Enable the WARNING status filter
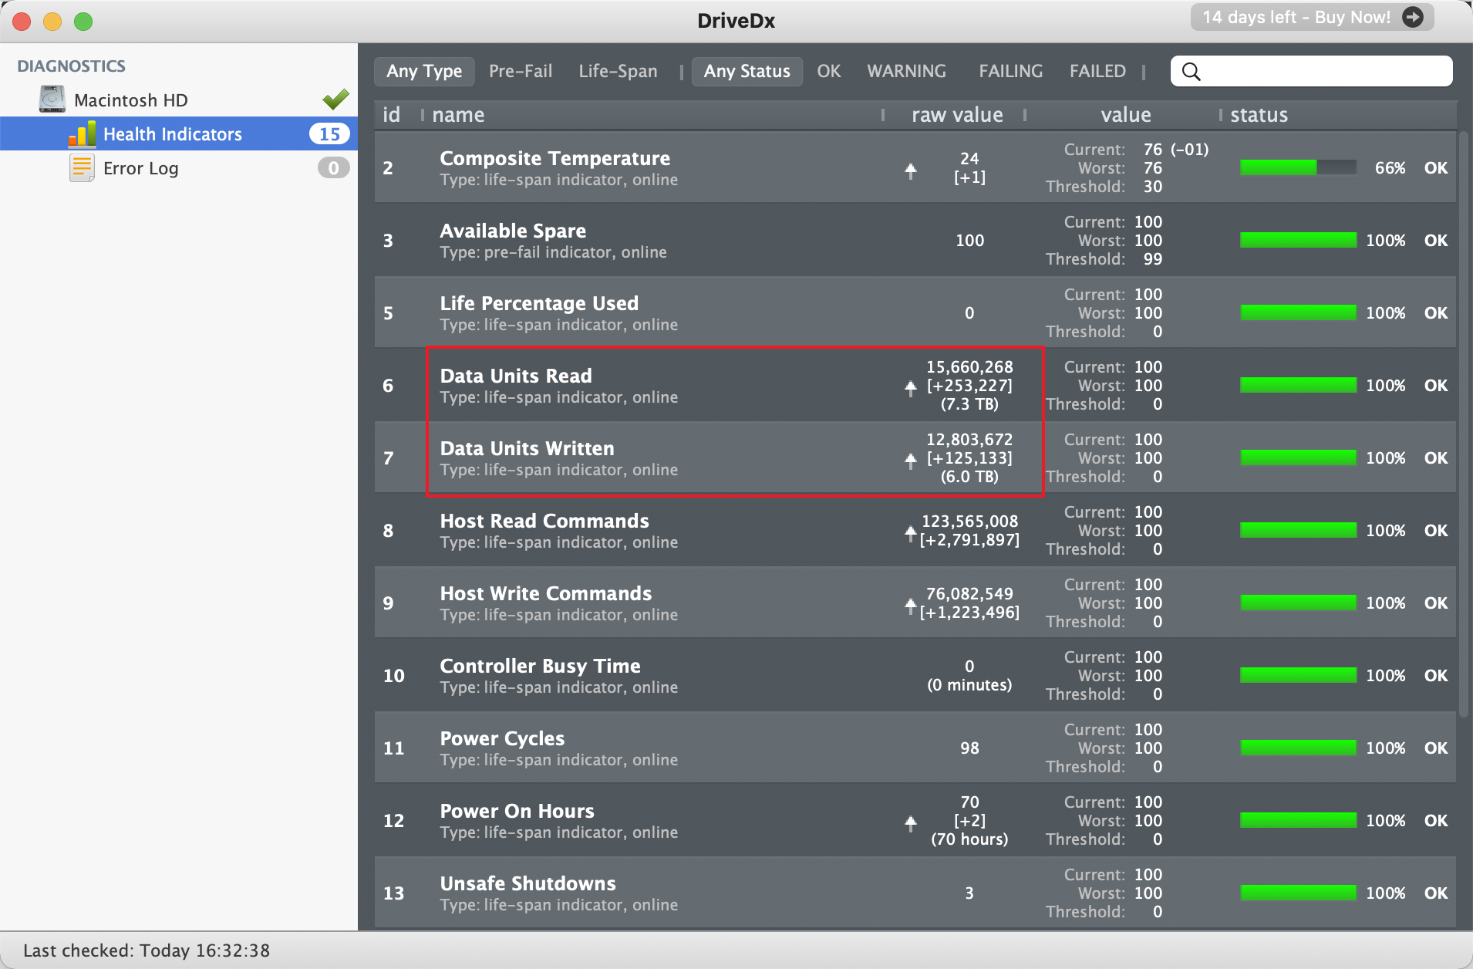The image size is (1473, 969). coord(906,72)
